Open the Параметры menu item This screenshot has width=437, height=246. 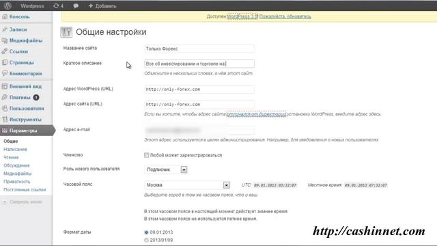point(23,131)
